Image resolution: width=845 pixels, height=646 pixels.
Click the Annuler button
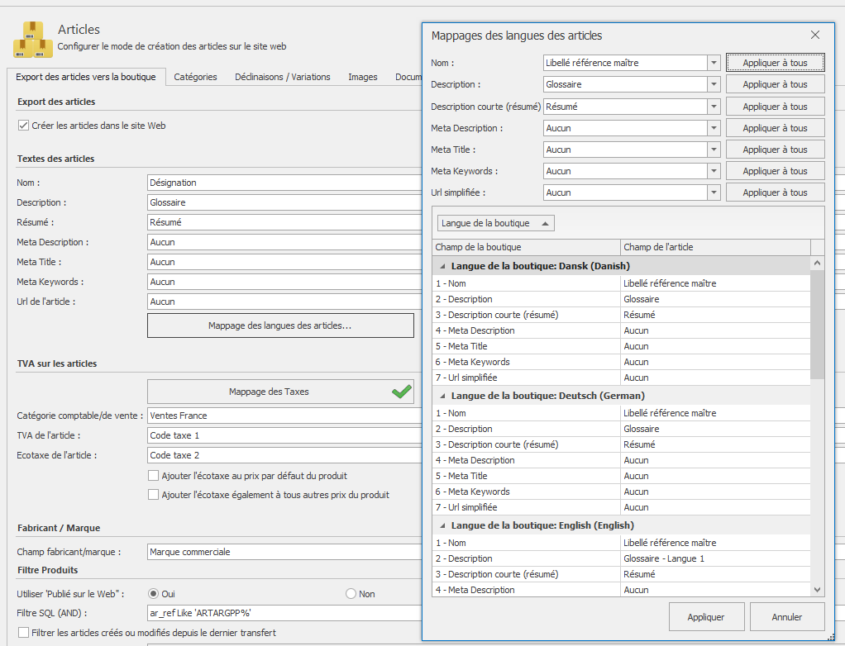point(787,617)
